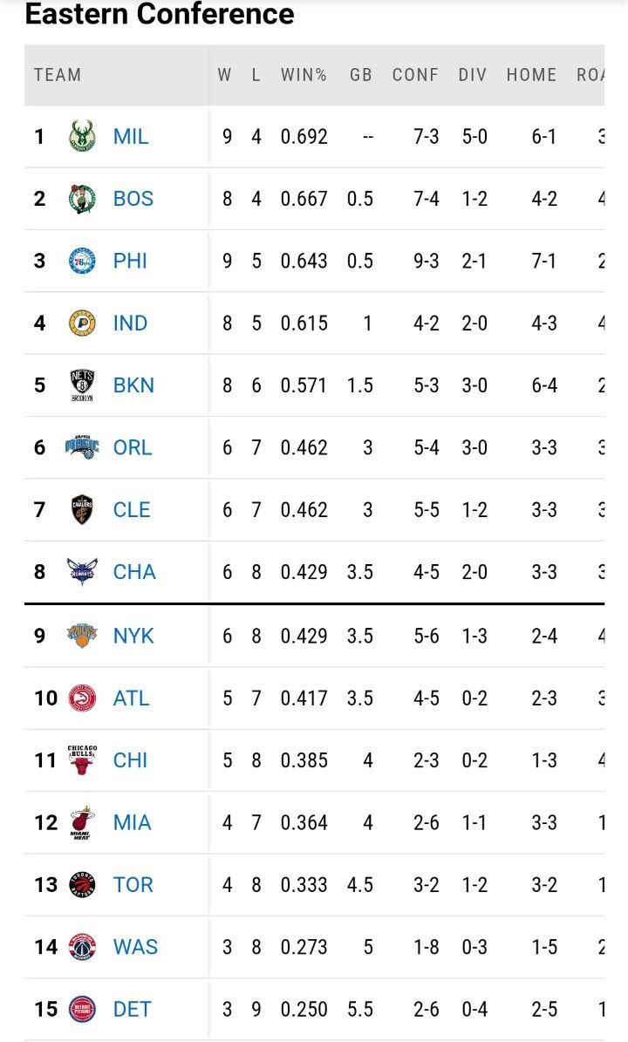Click the Philadelphia 76ers logo icon
This screenshot has height=1042, width=628.
pyautogui.click(x=82, y=261)
